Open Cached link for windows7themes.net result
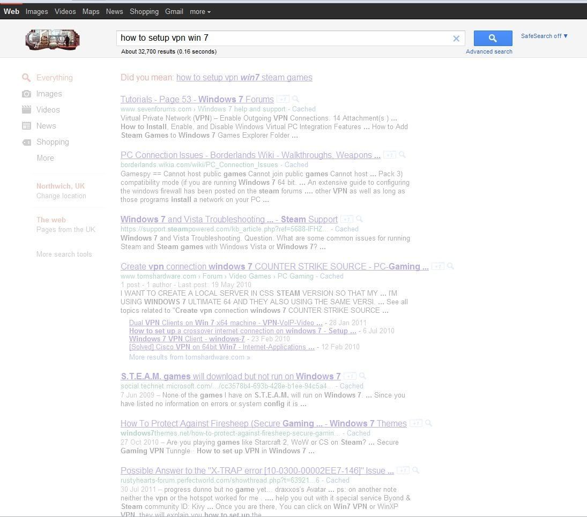587x517 pixels. (x=359, y=433)
